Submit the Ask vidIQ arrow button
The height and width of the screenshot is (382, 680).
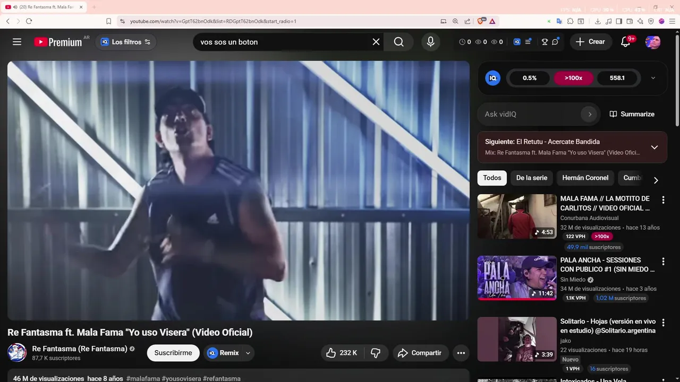[x=590, y=114]
